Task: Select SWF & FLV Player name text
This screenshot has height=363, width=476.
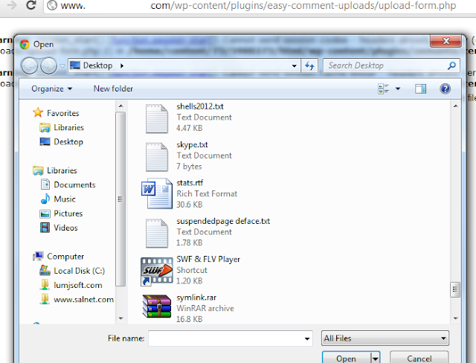Action: 208,260
